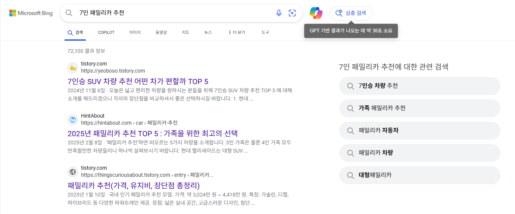Select related search 패밀리카 자동차
Screen dimensions: 515x214
pos(419,131)
